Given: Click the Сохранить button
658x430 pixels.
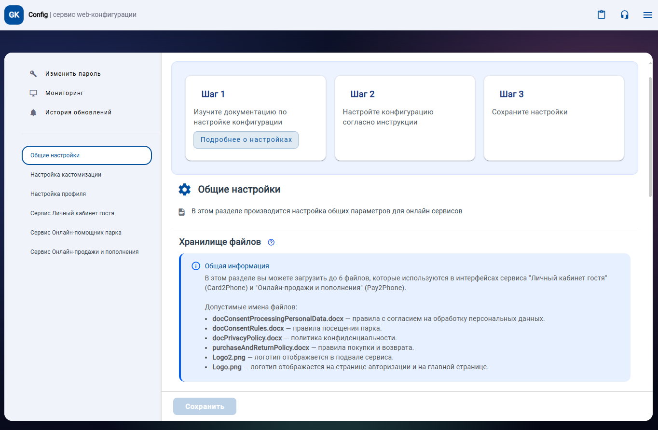Looking at the screenshot, I should coord(205,406).
